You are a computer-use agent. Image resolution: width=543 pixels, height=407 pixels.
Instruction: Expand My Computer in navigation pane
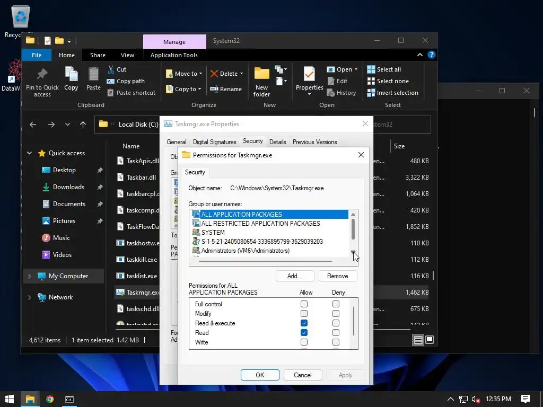[30, 276]
